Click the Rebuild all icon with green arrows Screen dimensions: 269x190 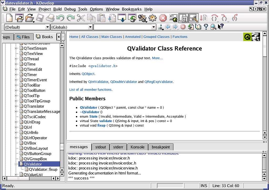coord(132,18)
